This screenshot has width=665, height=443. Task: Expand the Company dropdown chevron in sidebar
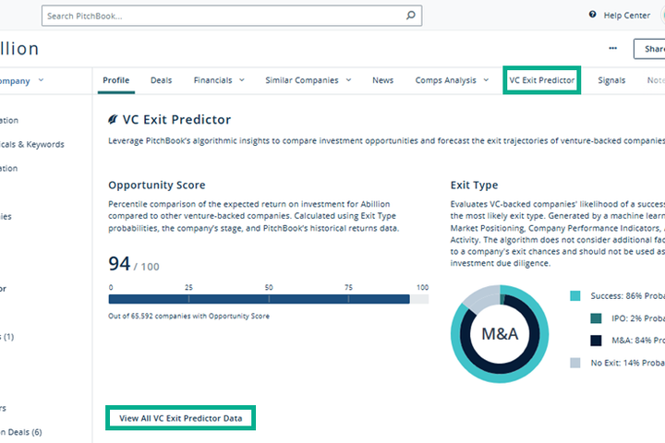click(x=41, y=79)
